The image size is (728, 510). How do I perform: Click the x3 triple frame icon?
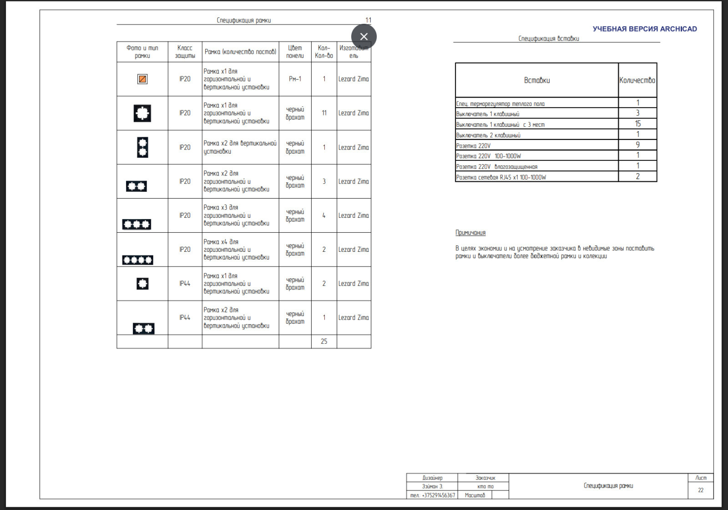click(136, 224)
